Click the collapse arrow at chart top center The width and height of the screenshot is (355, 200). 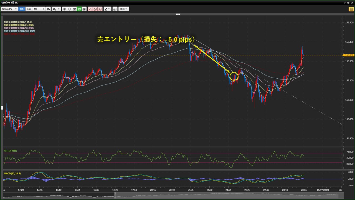[178, 14]
